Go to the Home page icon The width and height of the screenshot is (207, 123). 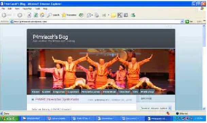42,15
